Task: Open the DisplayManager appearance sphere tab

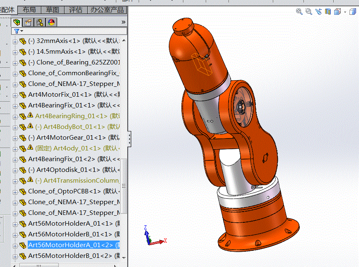Action: click(x=52, y=22)
